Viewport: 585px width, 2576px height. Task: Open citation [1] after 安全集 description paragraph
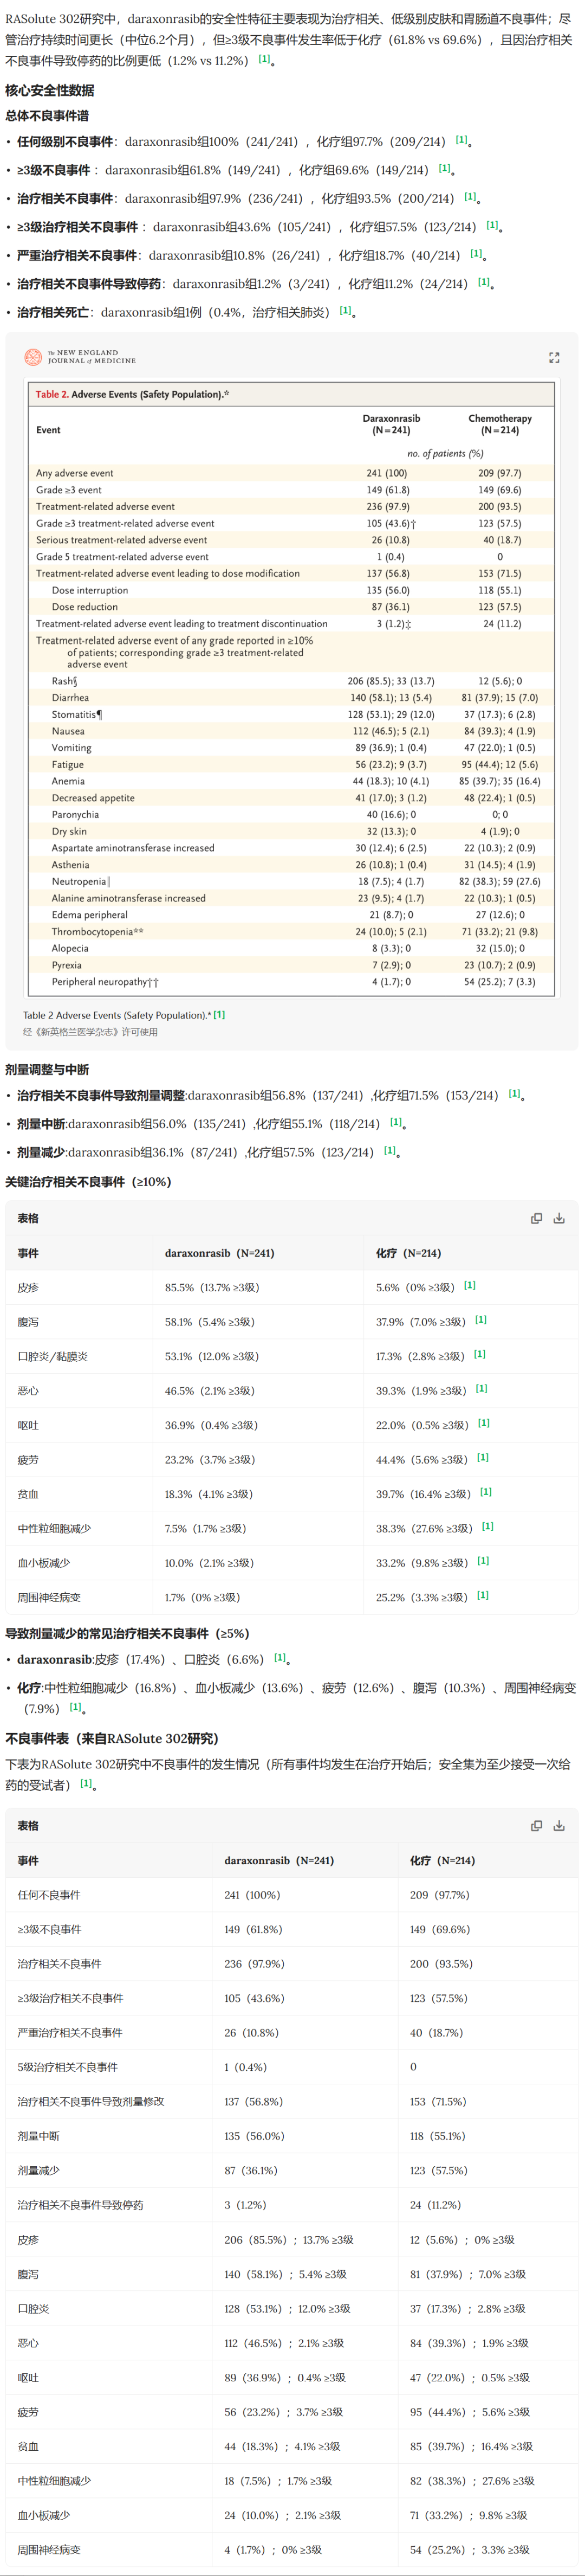(86, 1783)
